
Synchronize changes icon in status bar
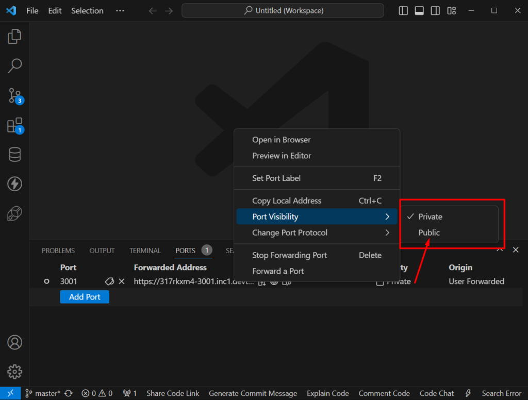click(69, 393)
